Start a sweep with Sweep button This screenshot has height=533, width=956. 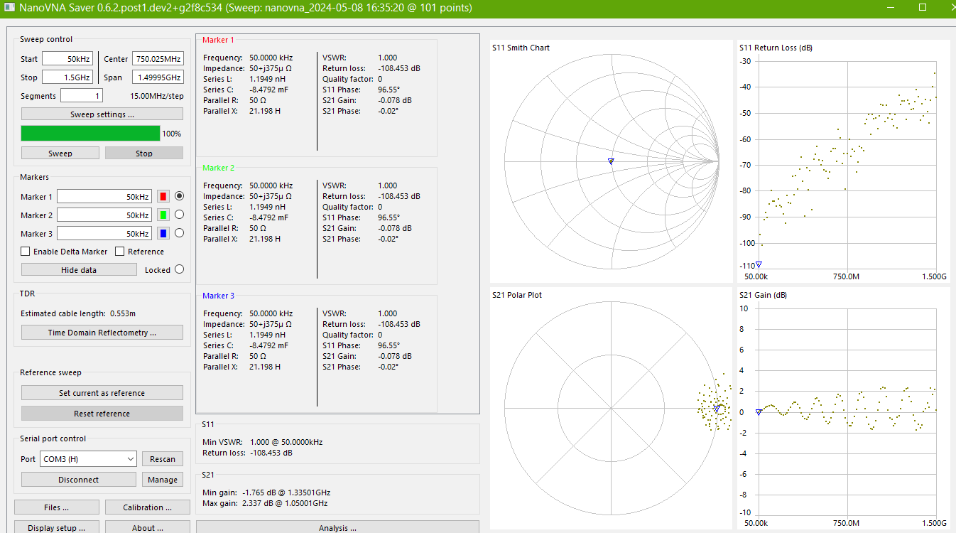point(60,153)
